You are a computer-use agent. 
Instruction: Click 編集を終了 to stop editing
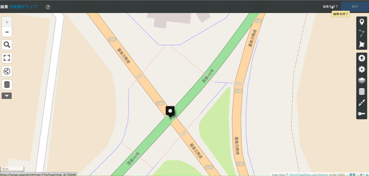[x=331, y=7]
